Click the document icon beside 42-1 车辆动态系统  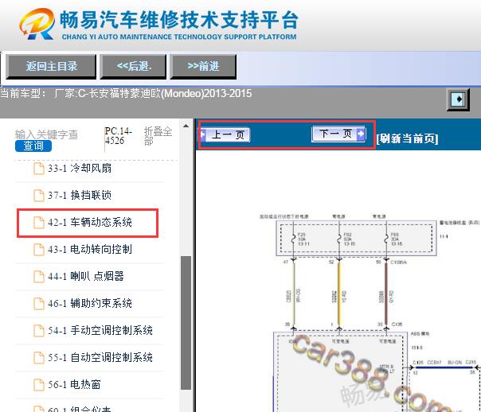coord(39,223)
